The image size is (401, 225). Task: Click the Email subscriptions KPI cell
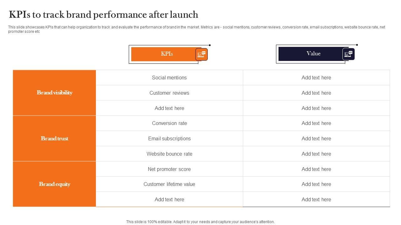point(169,138)
